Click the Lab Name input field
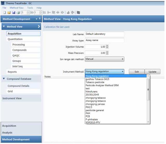The height and width of the screenshot is (144, 166). tap(104, 34)
